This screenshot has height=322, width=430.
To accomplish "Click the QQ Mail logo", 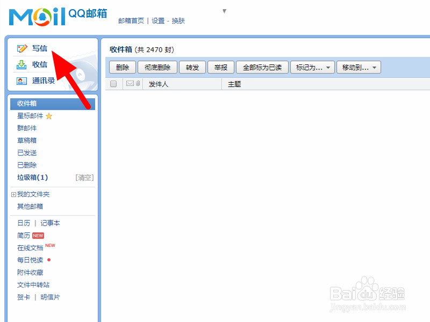I will tap(58, 17).
